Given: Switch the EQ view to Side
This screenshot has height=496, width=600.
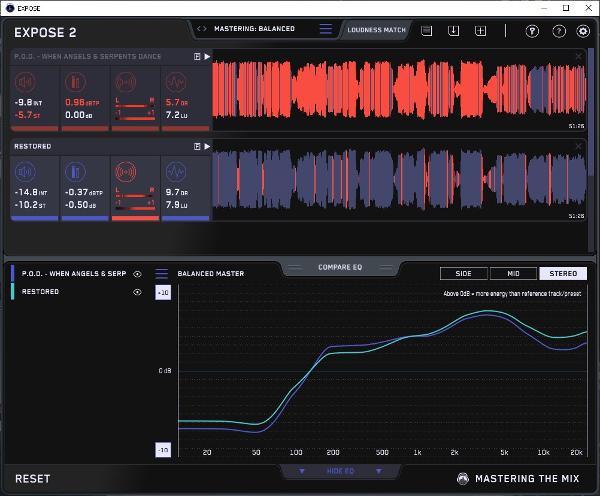Looking at the screenshot, I should coord(463,274).
